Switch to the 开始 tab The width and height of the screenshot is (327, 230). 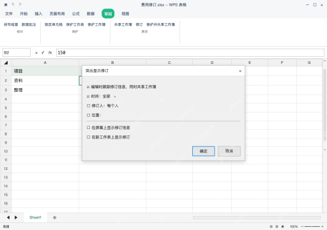[x=24, y=13]
